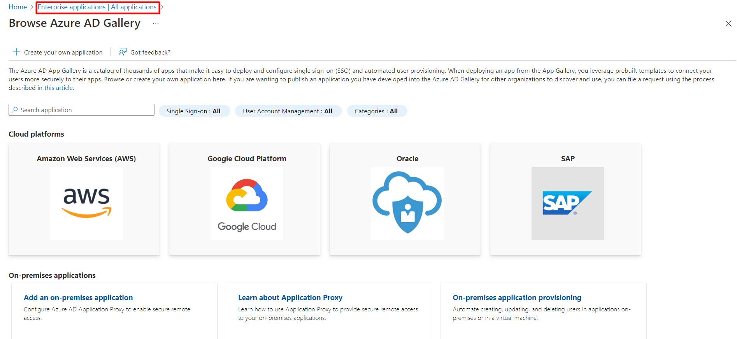Click the Amazon Web Services (AWS) title
This screenshot has height=339, width=737.
86,158
